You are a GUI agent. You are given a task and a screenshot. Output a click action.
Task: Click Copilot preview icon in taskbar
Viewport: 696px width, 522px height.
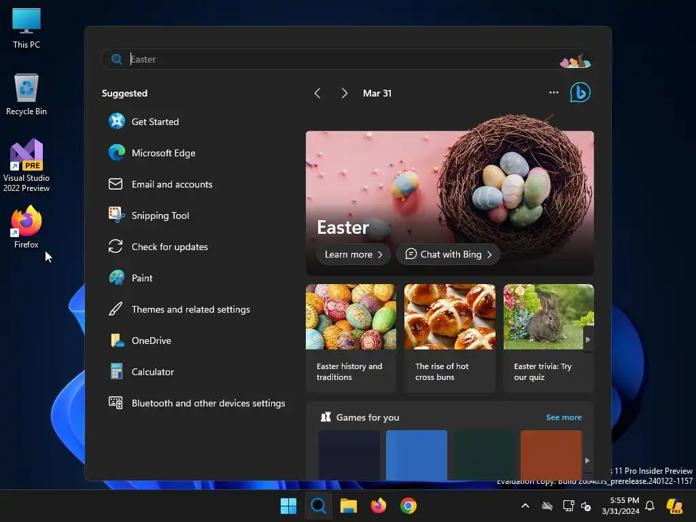(x=675, y=506)
